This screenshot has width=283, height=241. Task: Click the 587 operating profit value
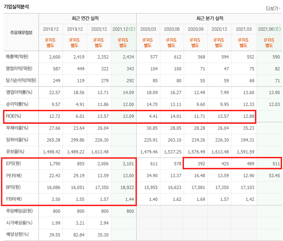56,69
